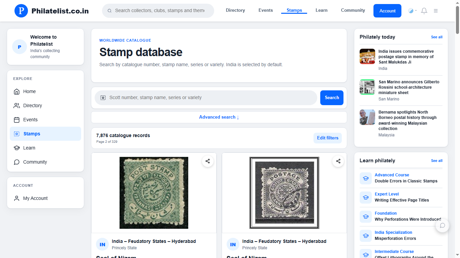Click the Foundation graduation cap icon
This screenshot has height=258, width=460.
point(366,216)
